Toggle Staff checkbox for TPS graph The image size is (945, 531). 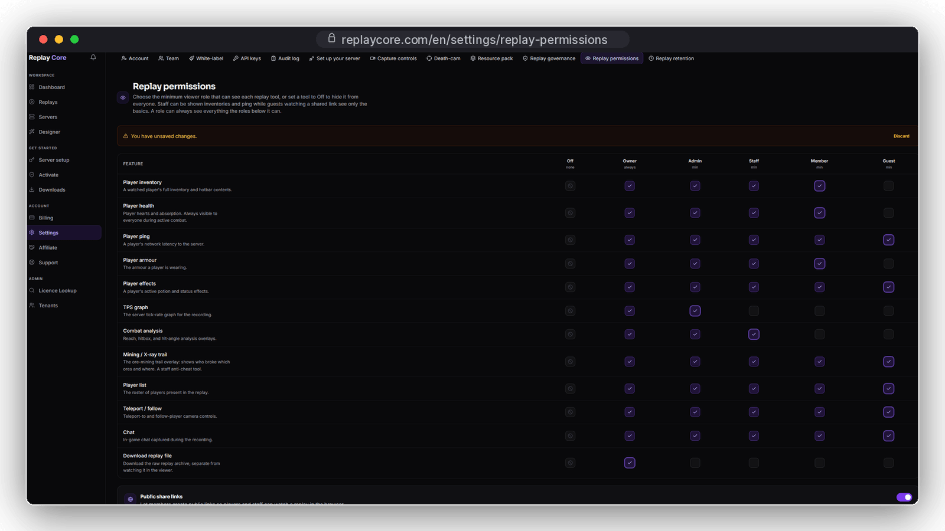click(754, 311)
